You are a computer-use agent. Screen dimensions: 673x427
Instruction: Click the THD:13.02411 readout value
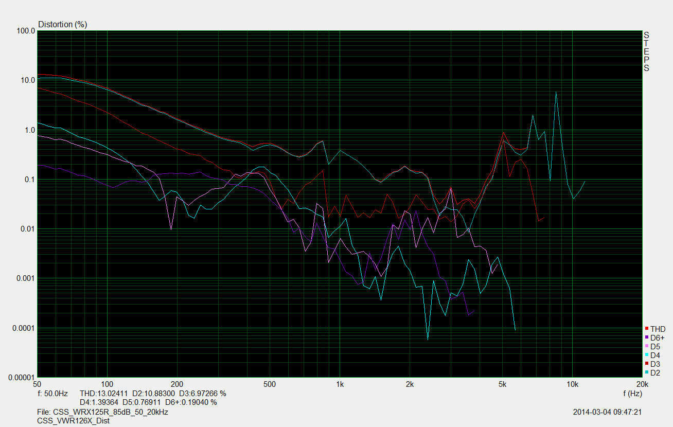click(x=103, y=393)
